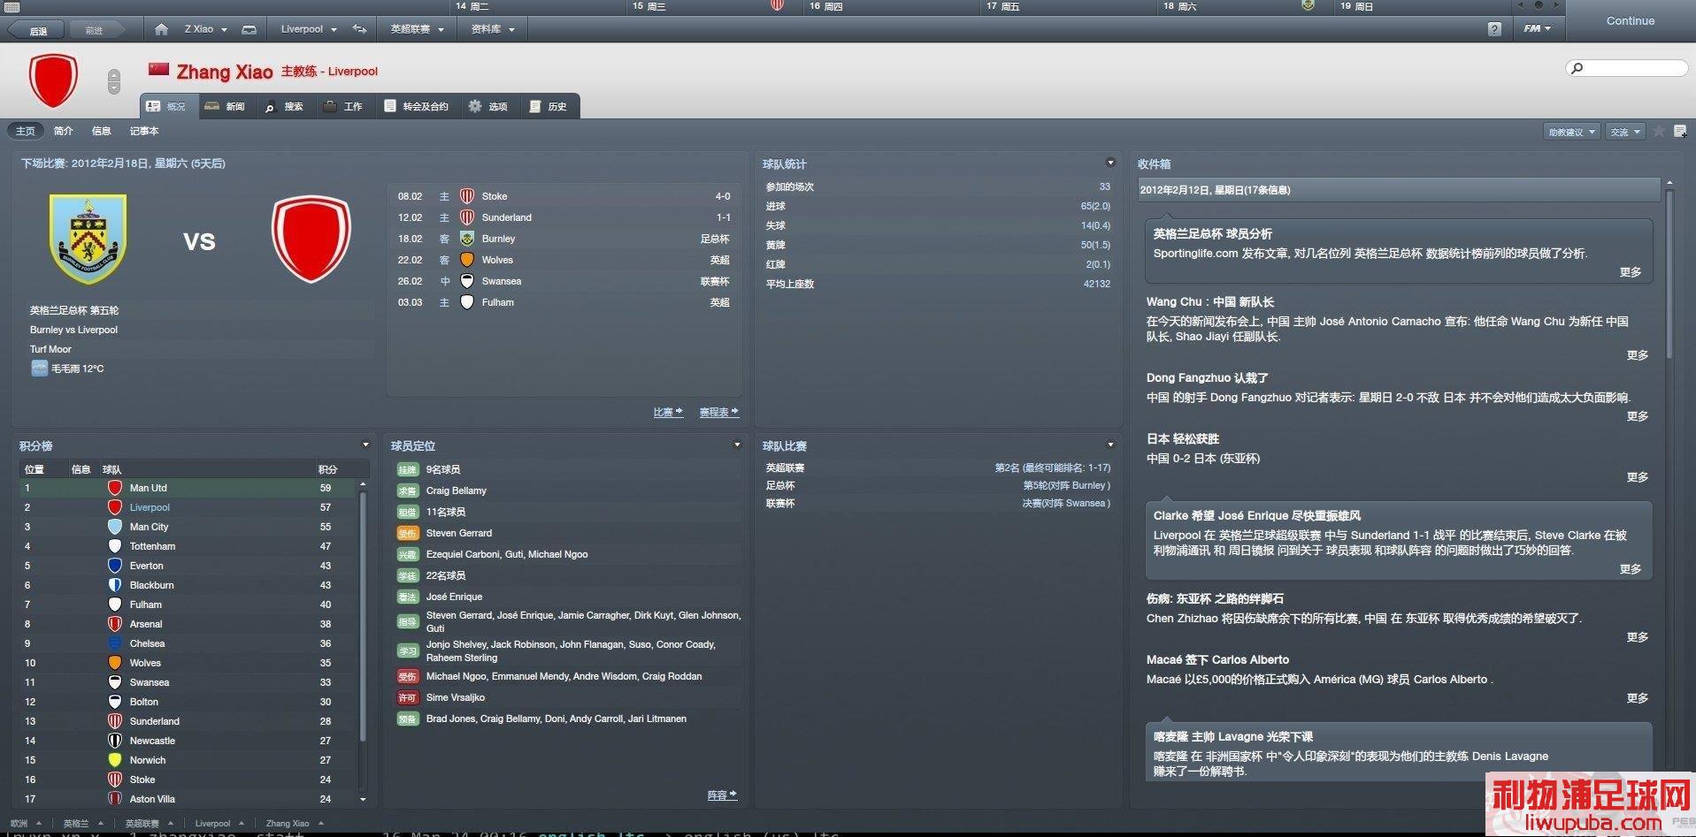Click the league table vertical scrollbar
This screenshot has height=837, width=1696.
363,617
